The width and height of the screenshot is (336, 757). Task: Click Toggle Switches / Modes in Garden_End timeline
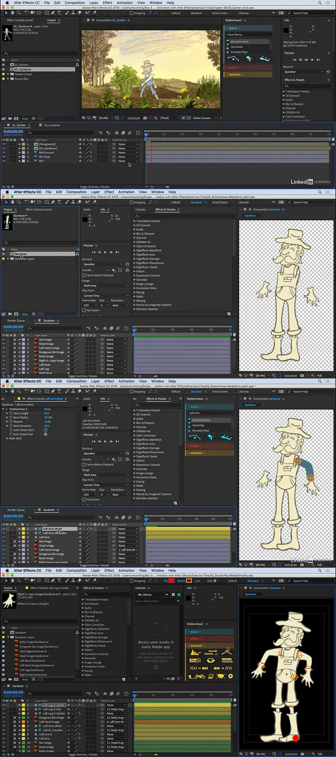(94, 187)
